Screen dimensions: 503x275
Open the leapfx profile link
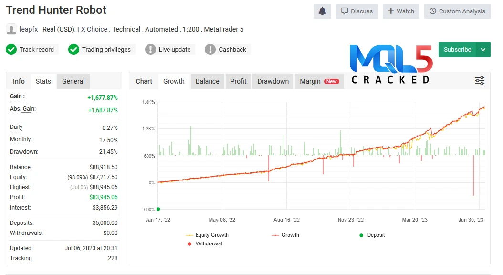click(x=29, y=29)
